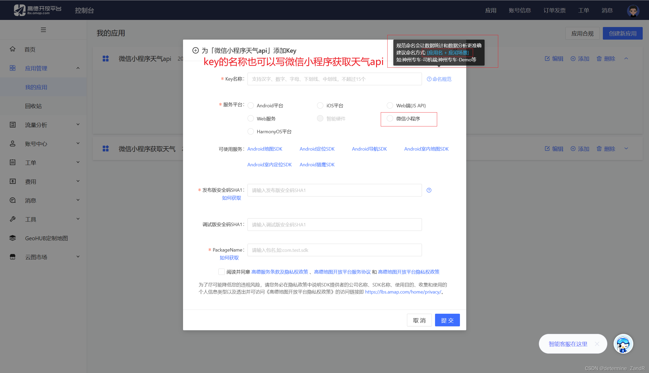Click the 工具 wrench icon
The image size is (649, 373).
coord(13,219)
